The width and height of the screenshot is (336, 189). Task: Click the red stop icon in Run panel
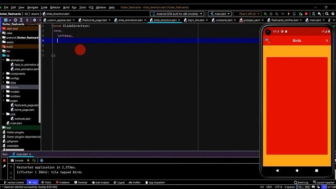point(4,160)
